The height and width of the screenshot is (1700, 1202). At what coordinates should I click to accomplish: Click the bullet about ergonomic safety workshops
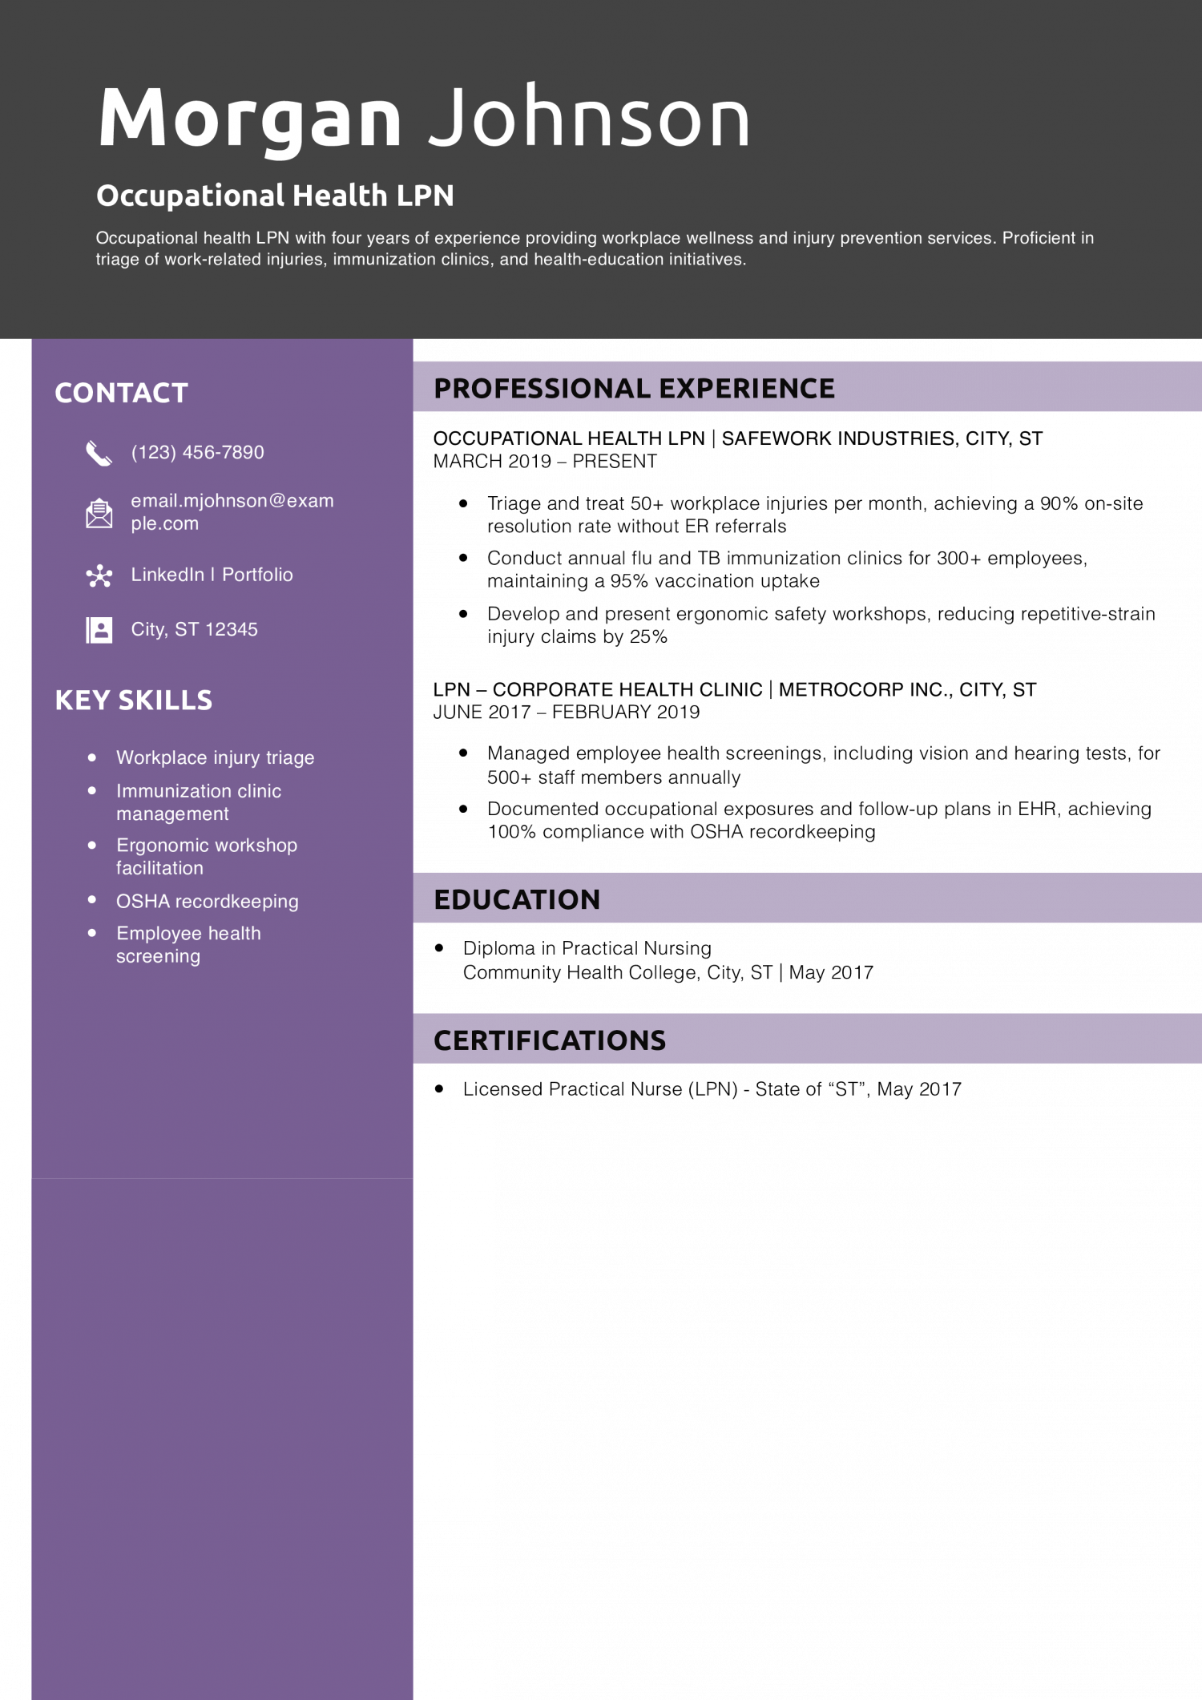pyautogui.click(x=821, y=625)
